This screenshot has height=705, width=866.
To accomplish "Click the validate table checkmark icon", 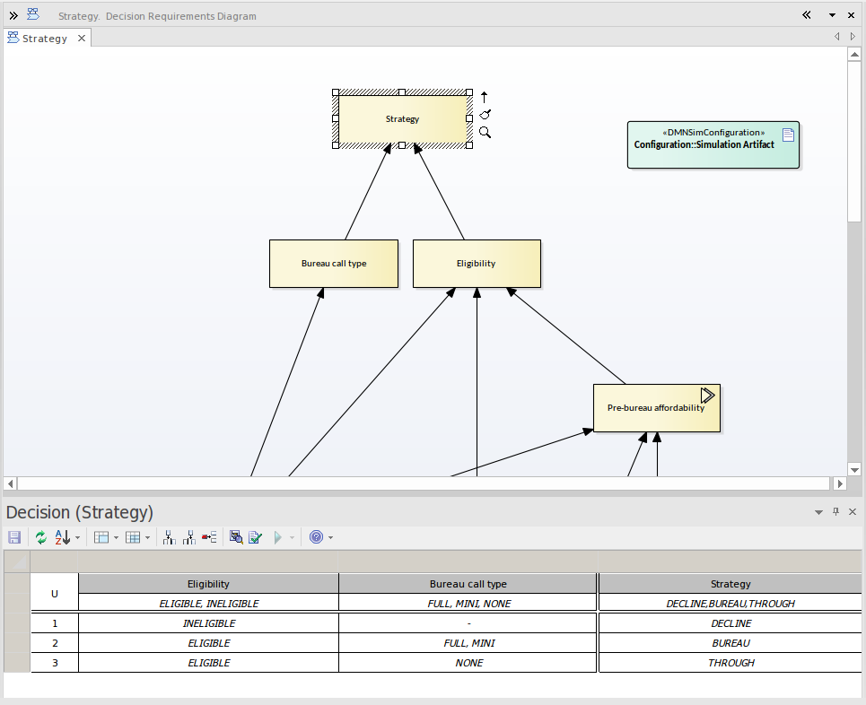I will [x=255, y=537].
